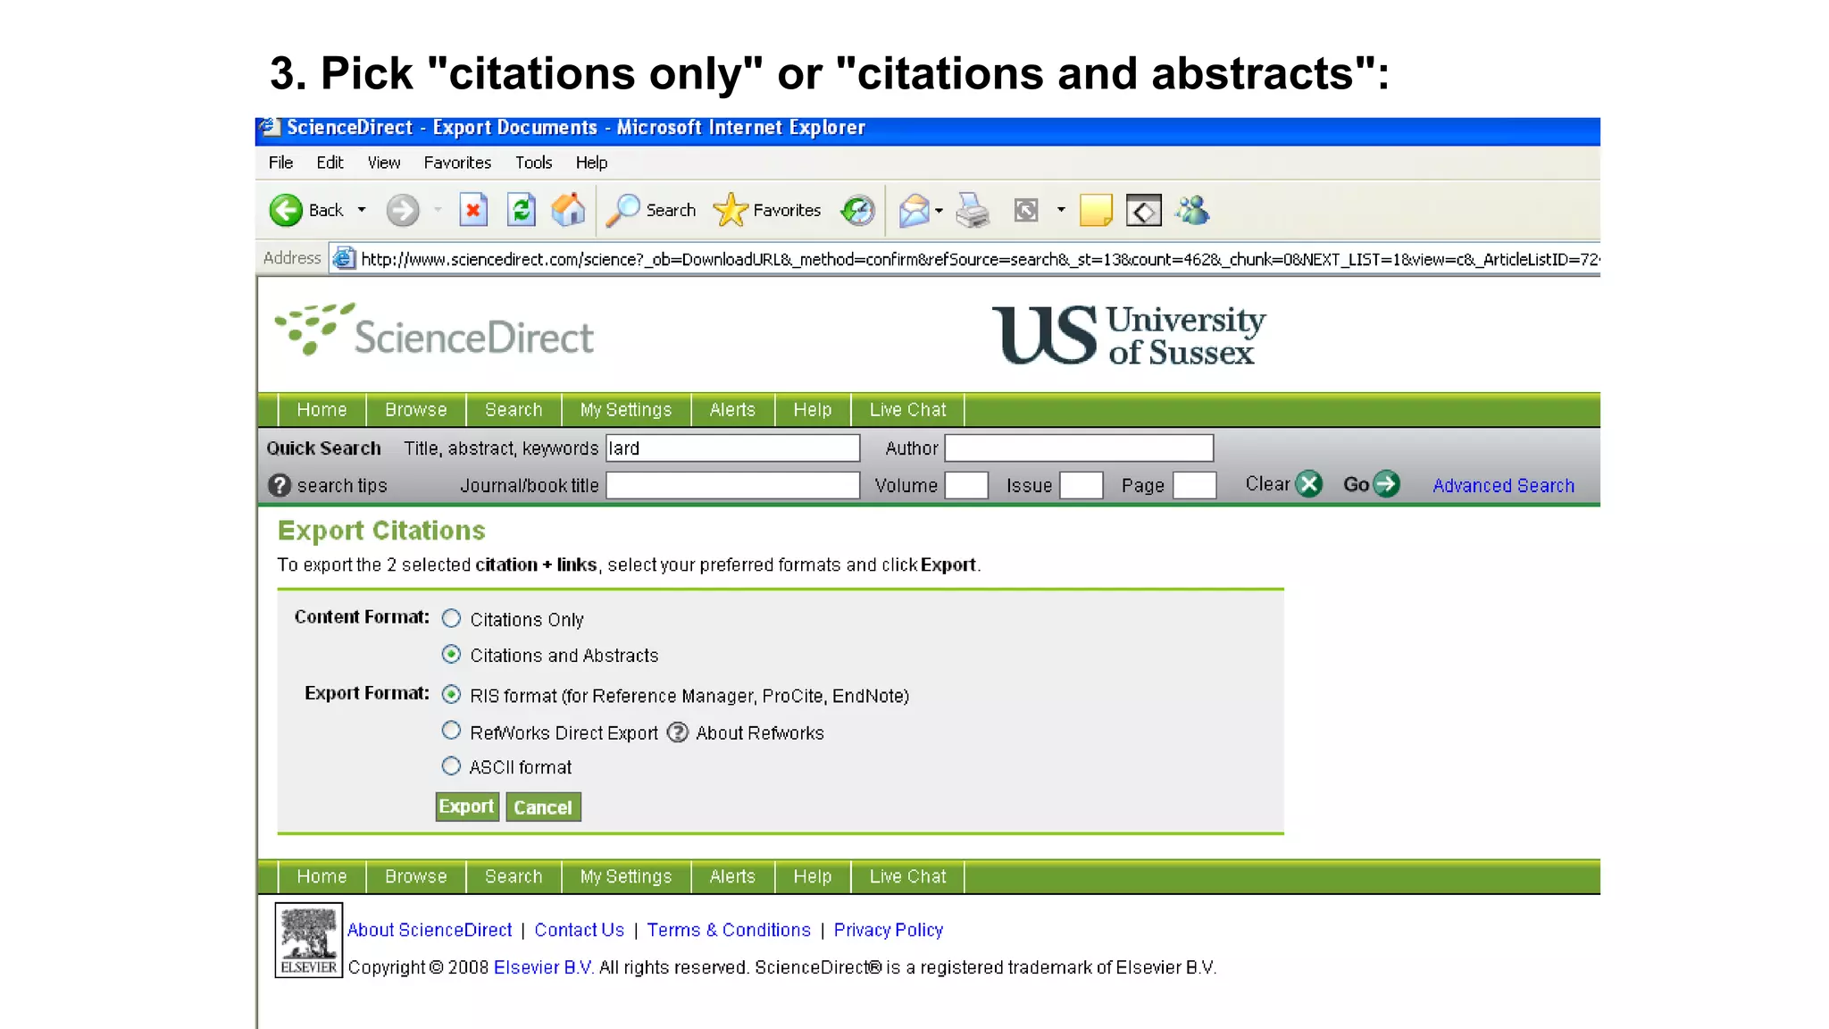Screen dimensions: 1829x1029
Task: Expand the Mail dropdown arrow
Action: pos(939,211)
